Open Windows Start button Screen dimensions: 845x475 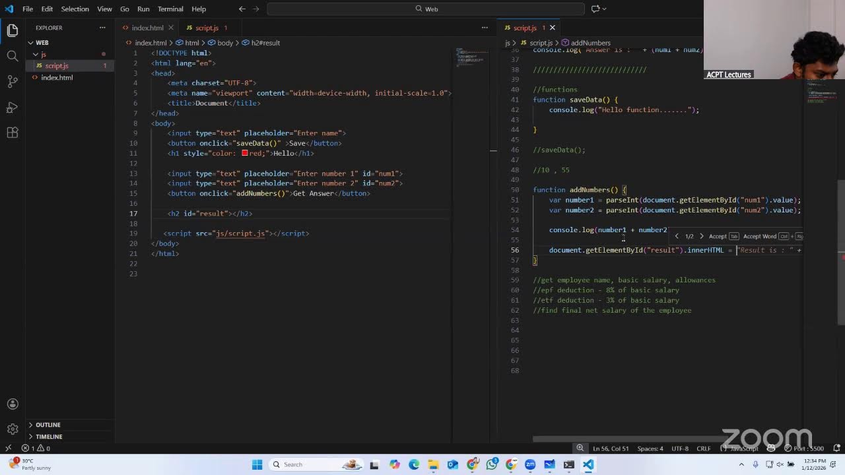[x=257, y=464]
